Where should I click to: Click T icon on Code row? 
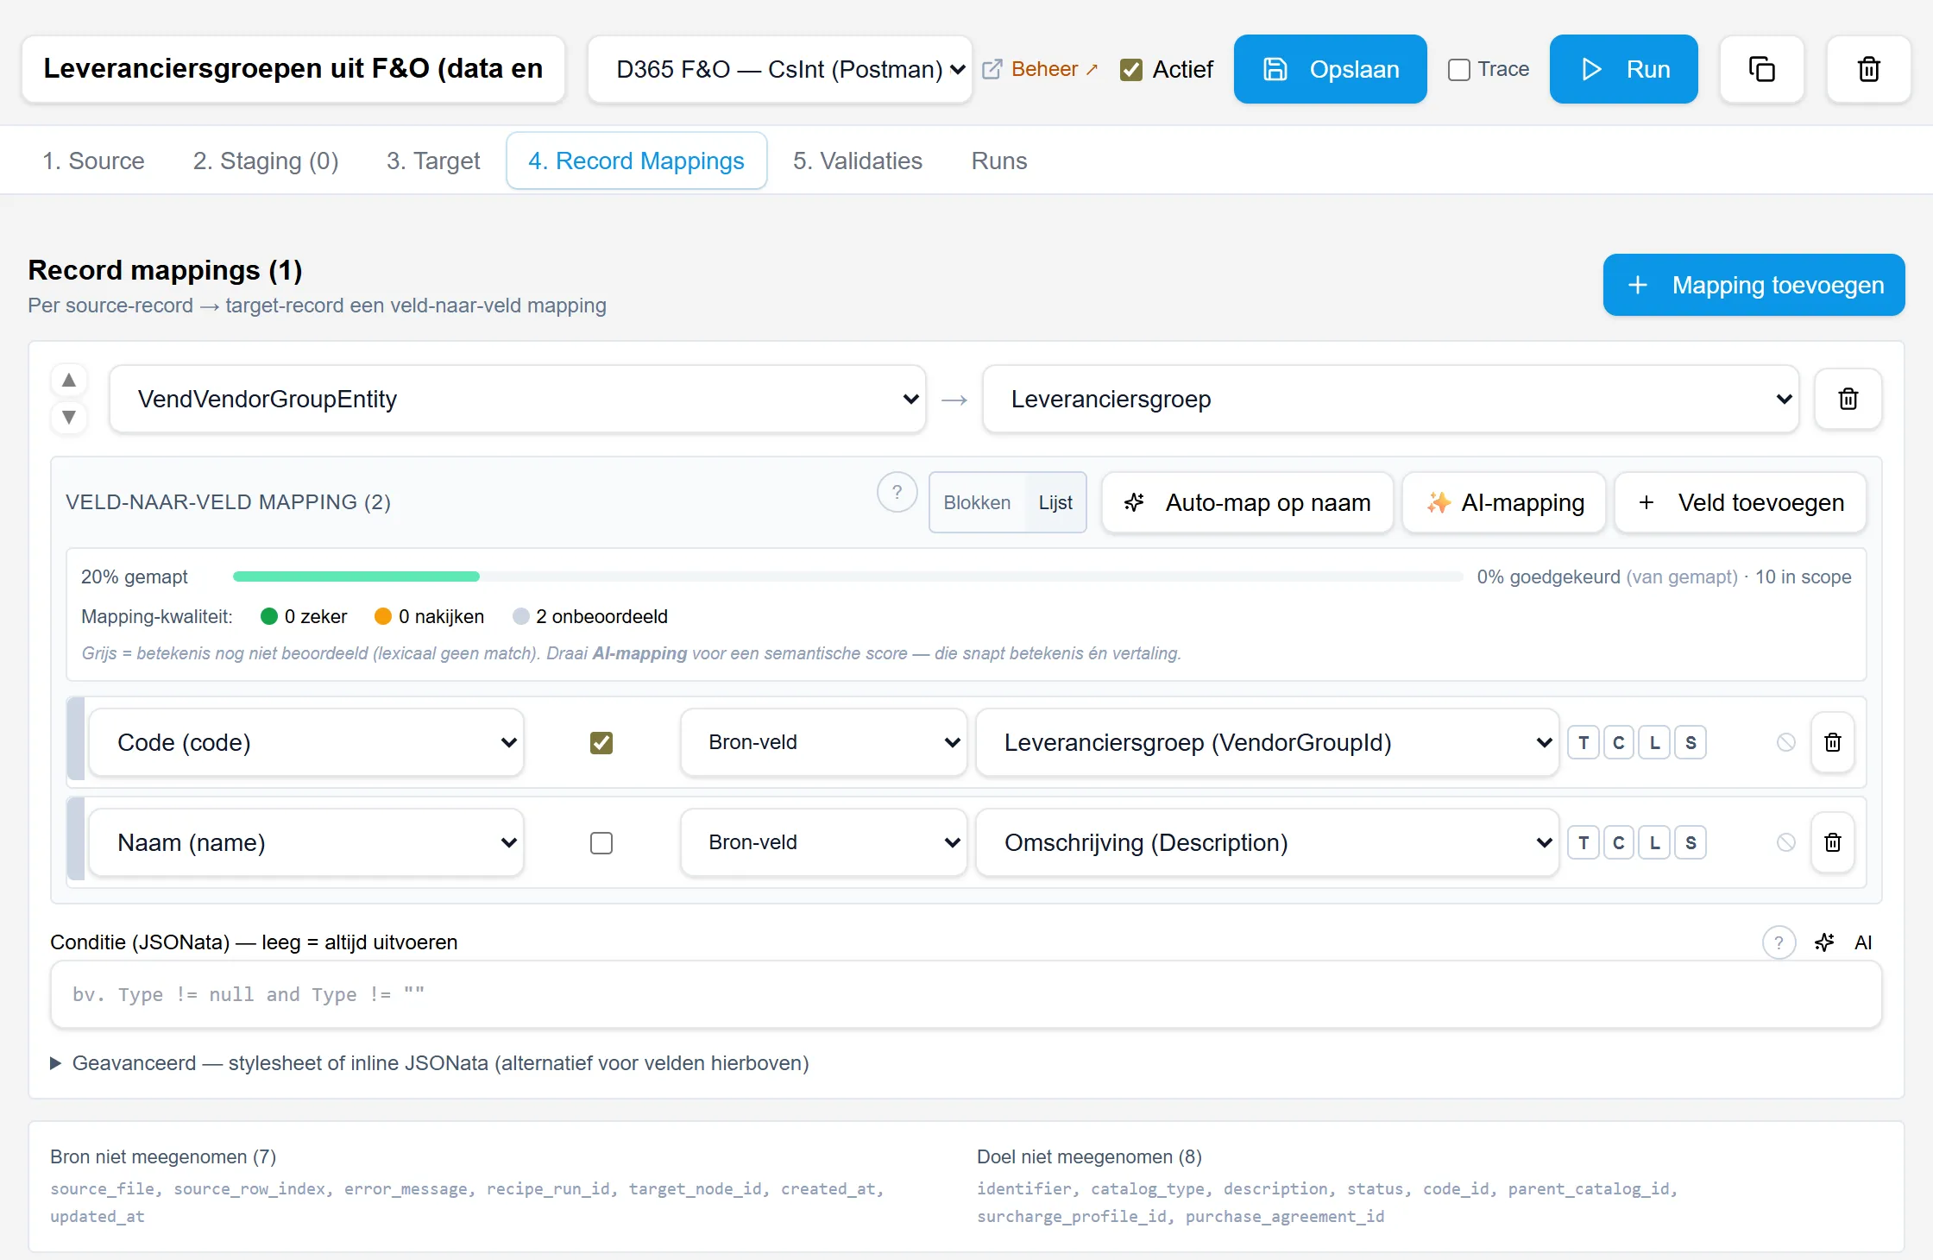tap(1583, 742)
